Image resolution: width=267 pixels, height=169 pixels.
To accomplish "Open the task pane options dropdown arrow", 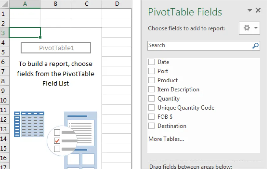I will [250, 11].
